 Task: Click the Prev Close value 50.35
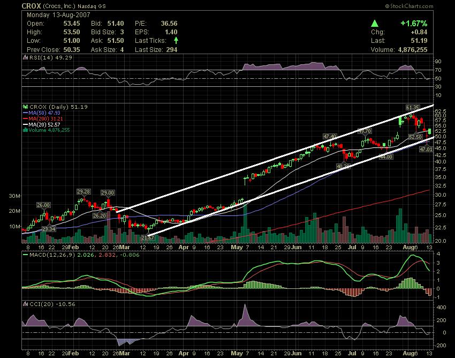(x=71, y=50)
